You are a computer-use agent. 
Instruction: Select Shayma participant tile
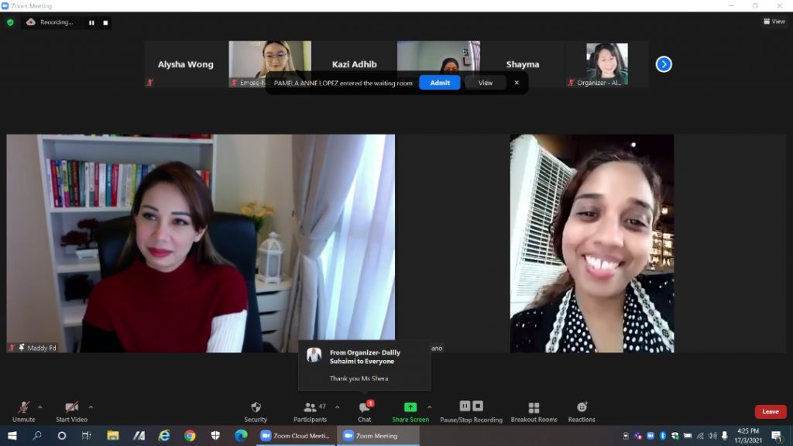523,64
